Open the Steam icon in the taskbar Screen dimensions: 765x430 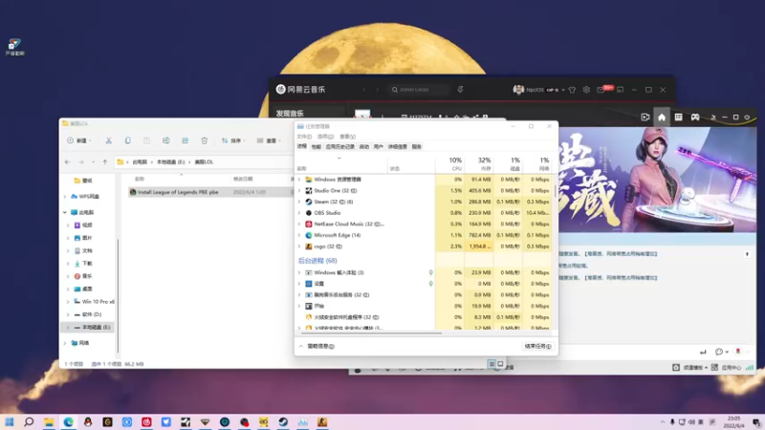point(283,422)
